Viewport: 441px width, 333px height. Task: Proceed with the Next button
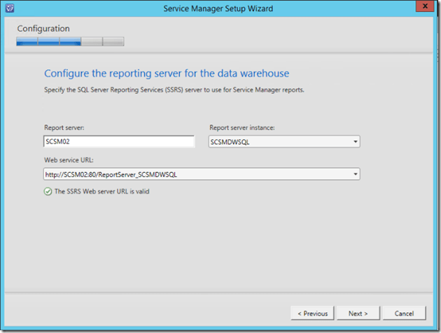point(358,313)
